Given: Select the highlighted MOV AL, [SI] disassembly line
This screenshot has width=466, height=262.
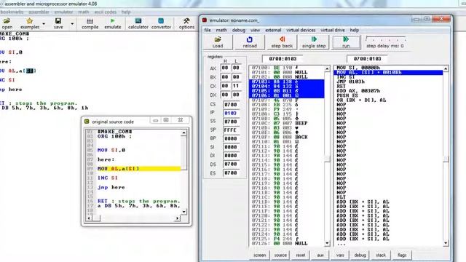Looking at the screenshot, I should [x=388, y=72].
